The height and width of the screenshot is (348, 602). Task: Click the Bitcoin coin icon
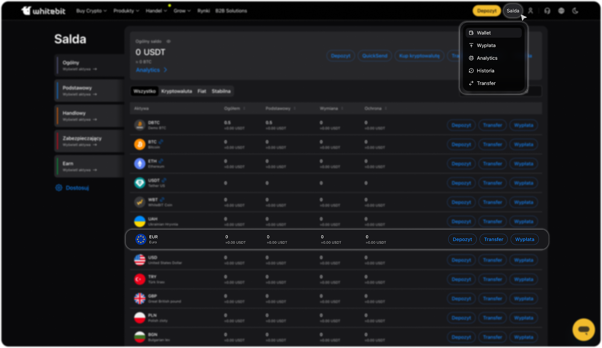point(140,144)
